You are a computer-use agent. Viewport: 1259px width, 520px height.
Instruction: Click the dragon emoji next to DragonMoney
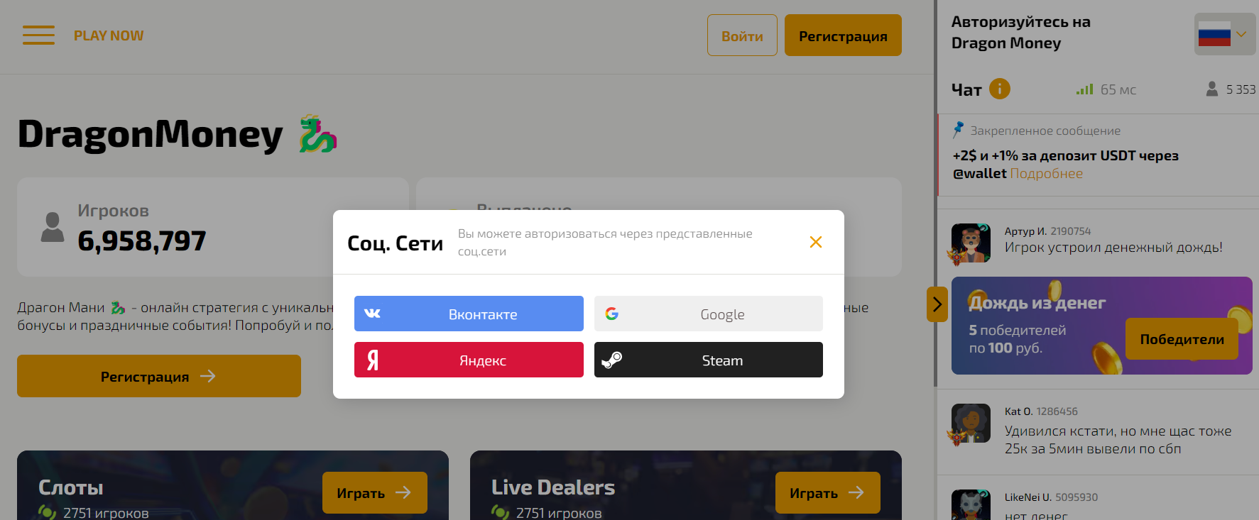pyautogui.click(x=317, y=134)
